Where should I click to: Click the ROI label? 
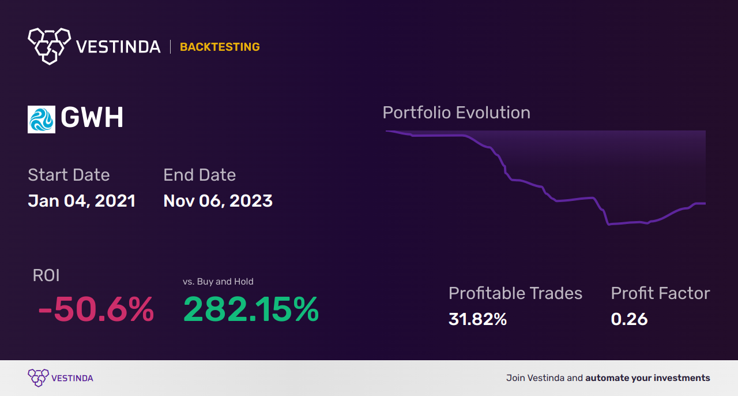46,275
